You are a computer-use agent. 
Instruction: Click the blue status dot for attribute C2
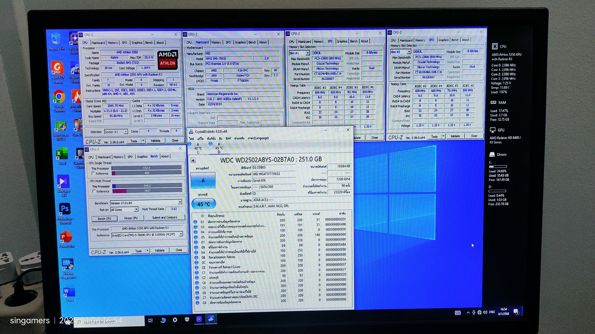(196, 277)
